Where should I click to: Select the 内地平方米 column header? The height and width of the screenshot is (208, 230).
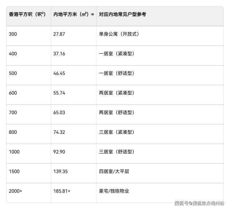[x=73, y=14]
